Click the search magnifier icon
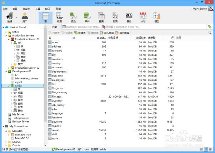 (210, 33)
